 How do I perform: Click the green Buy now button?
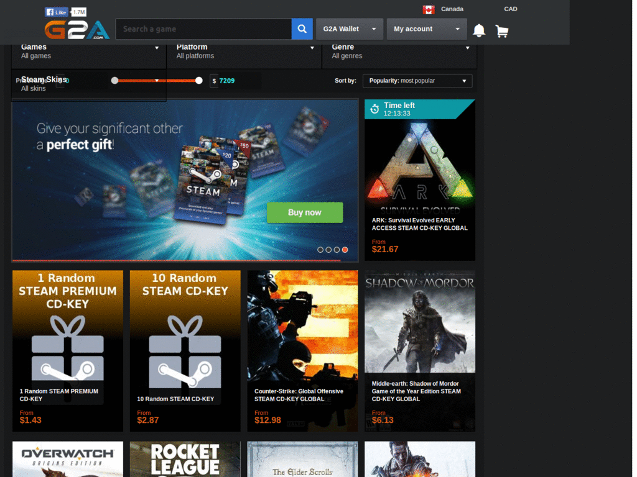click(x=305, y=212)
